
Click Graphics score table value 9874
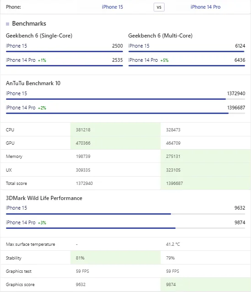point(171,284)
